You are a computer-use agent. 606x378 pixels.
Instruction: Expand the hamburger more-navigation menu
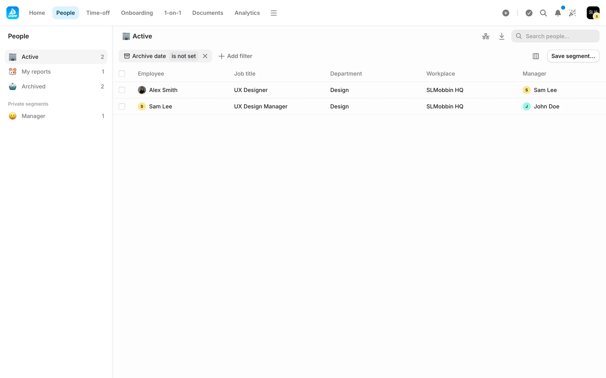tap(274, 13)
